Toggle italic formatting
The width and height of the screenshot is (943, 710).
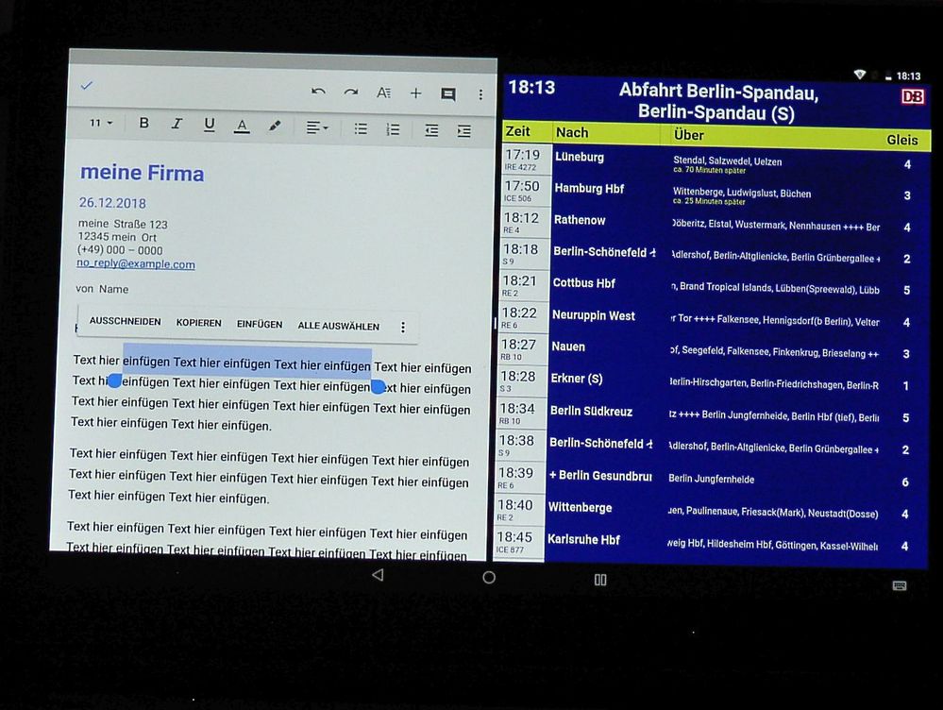click(177, 124)
